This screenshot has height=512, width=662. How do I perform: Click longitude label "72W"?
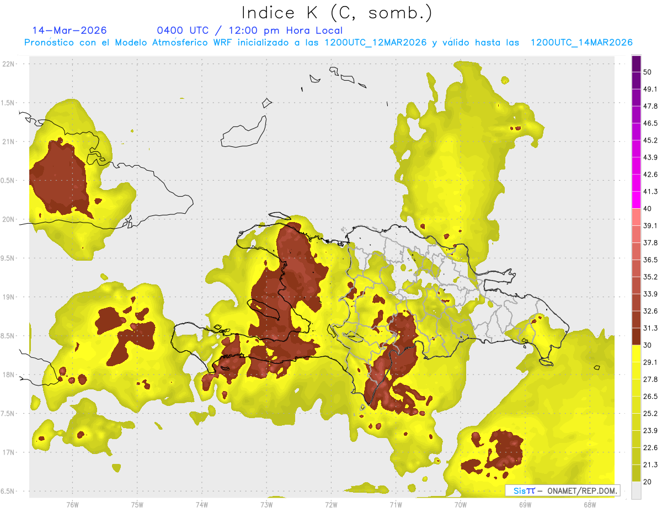click(331, 504)
